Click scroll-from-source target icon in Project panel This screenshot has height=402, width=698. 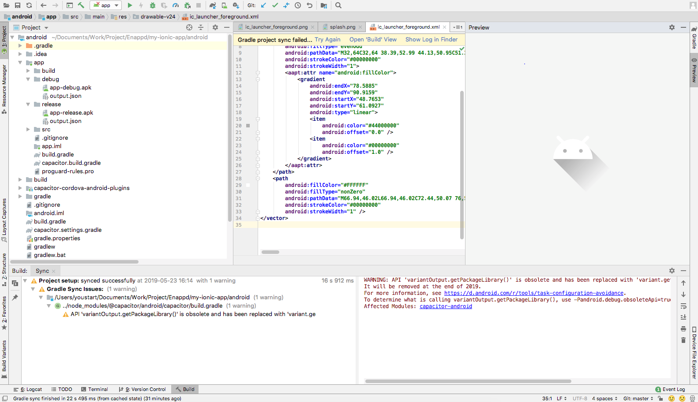click(189, 27)
